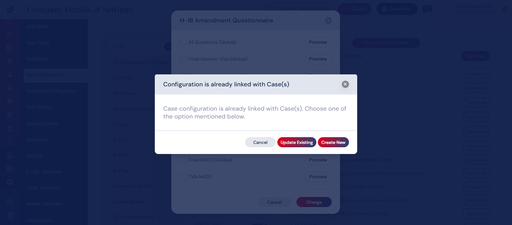Click the calendar icon on Deadlines button

click(x=385, y=9)
